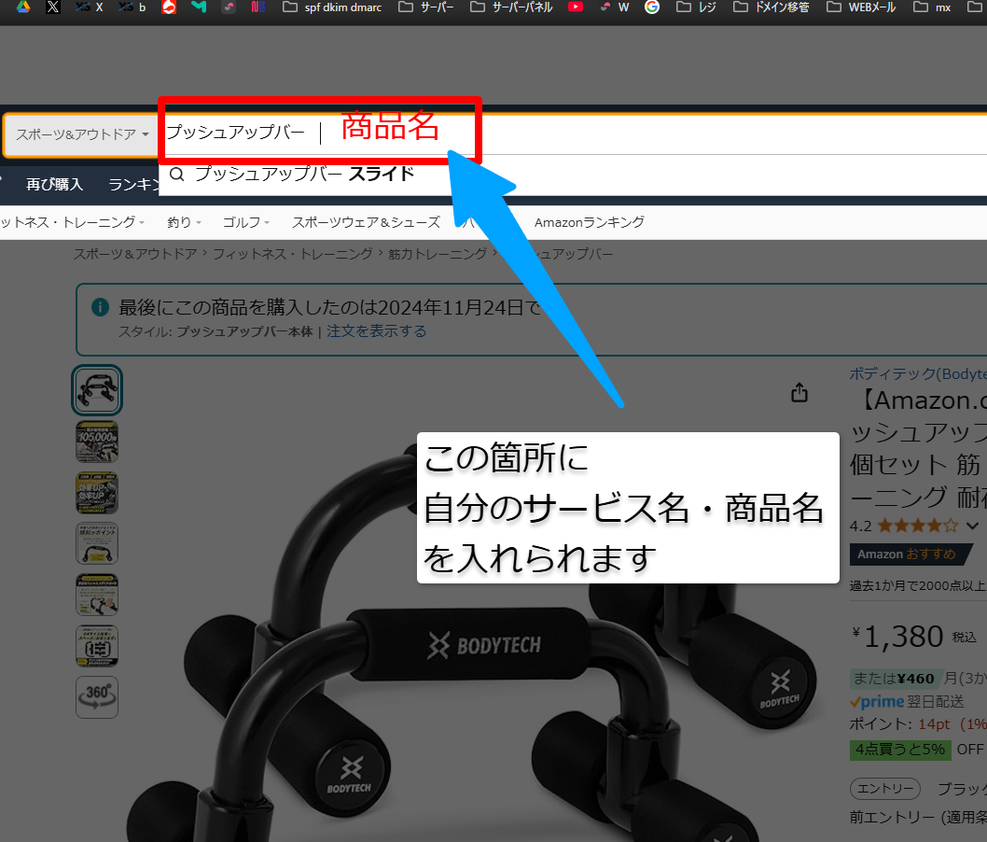Open the 'spf dkim dmarc' bookmark folder

332,7
